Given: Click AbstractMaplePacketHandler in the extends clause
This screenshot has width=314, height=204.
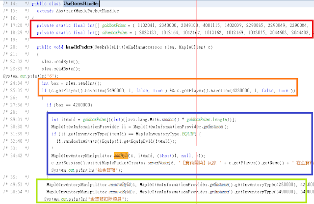Looking at the screenshot, I should click(x=87, y=11).
